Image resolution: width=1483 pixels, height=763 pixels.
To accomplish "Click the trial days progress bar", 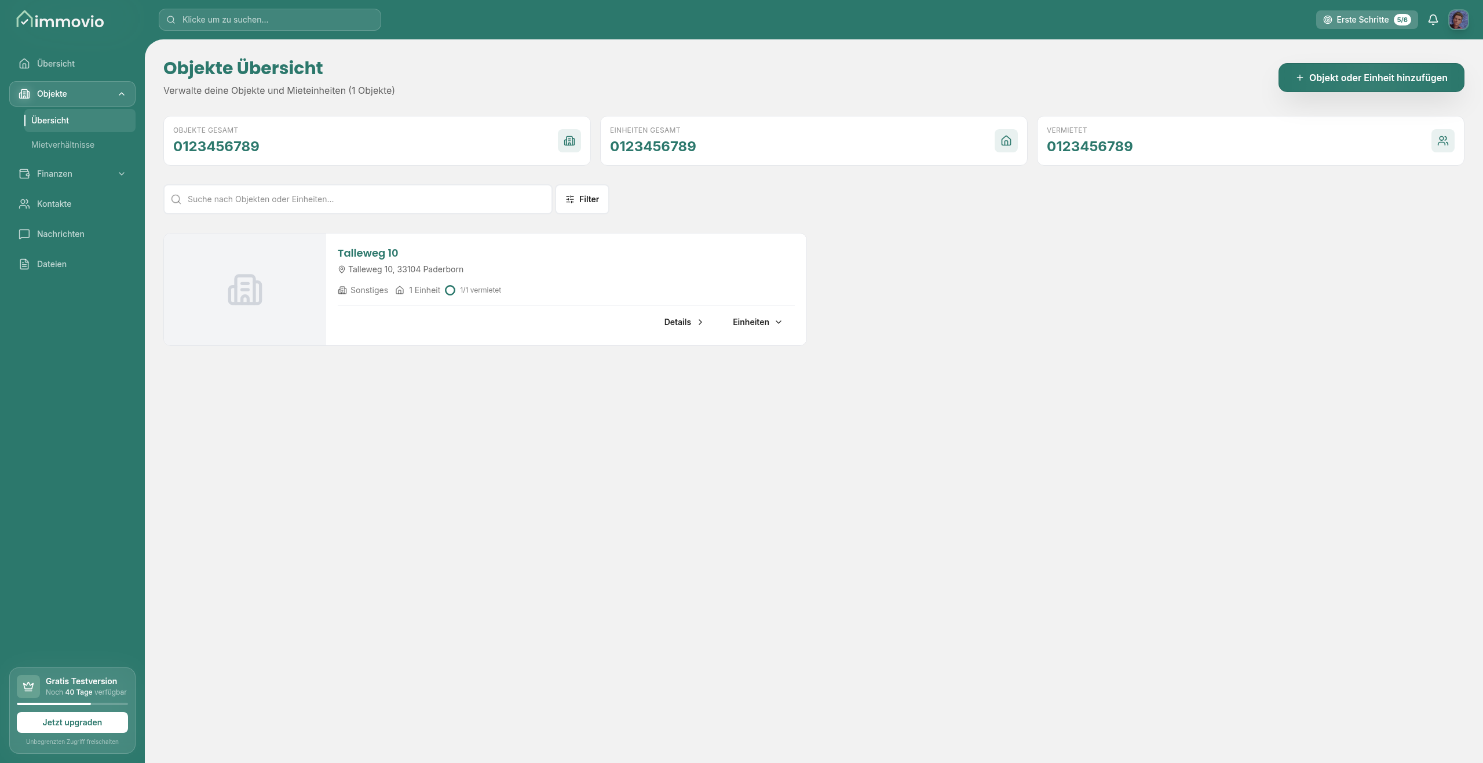I will coord(72,704).
